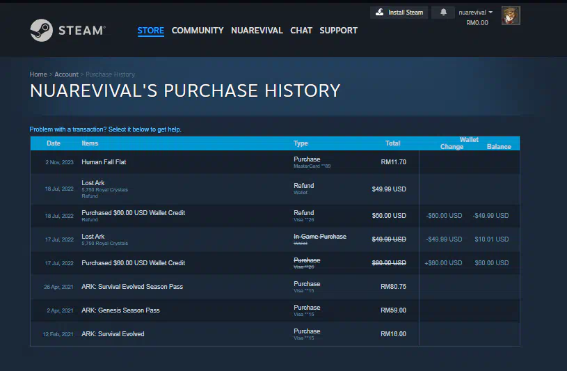The height and width of the screenshot is (371, 567).
Task: Select the ARK: Survival Evolved Season Pass row
Action: [x=275, y=287]
